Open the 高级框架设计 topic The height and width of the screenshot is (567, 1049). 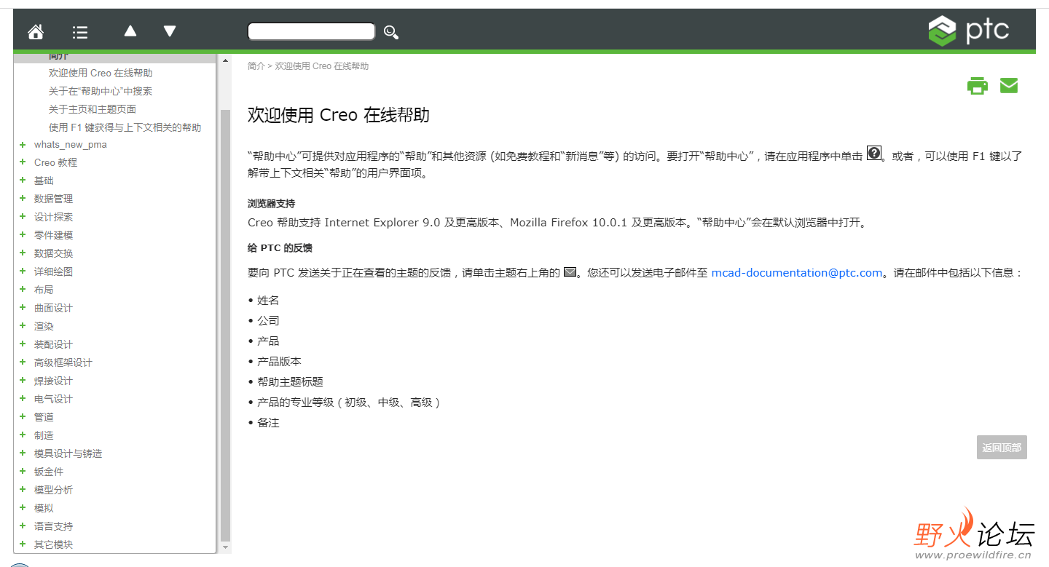[x=63, y=362]
